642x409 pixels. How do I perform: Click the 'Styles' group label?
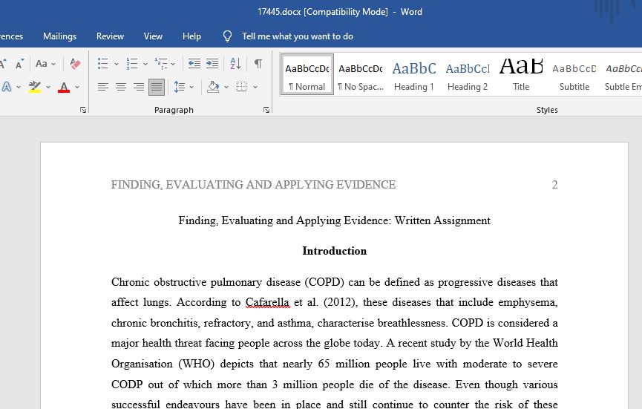pyautogui.click(x=547, y=110)
